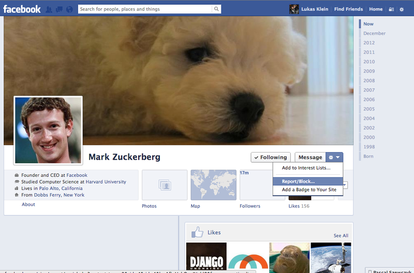Jump to 2000 on timeline

369,138
